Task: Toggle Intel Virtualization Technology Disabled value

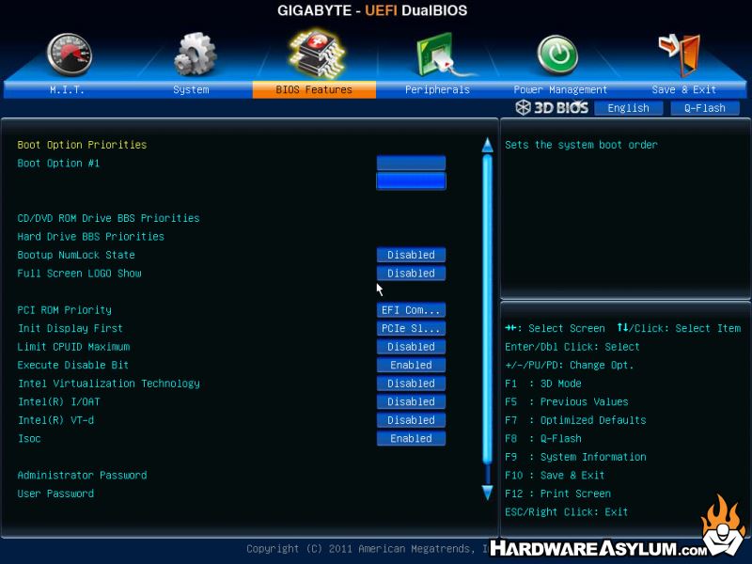Action: [x=411, y=384]
